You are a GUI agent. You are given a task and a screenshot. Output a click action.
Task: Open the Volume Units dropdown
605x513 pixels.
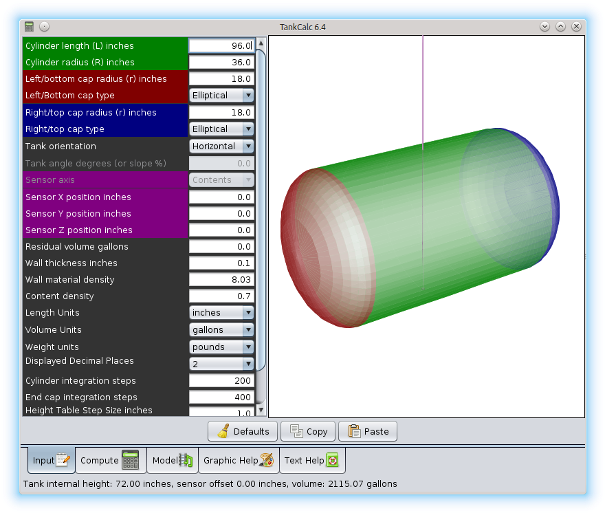click(221, 330)
